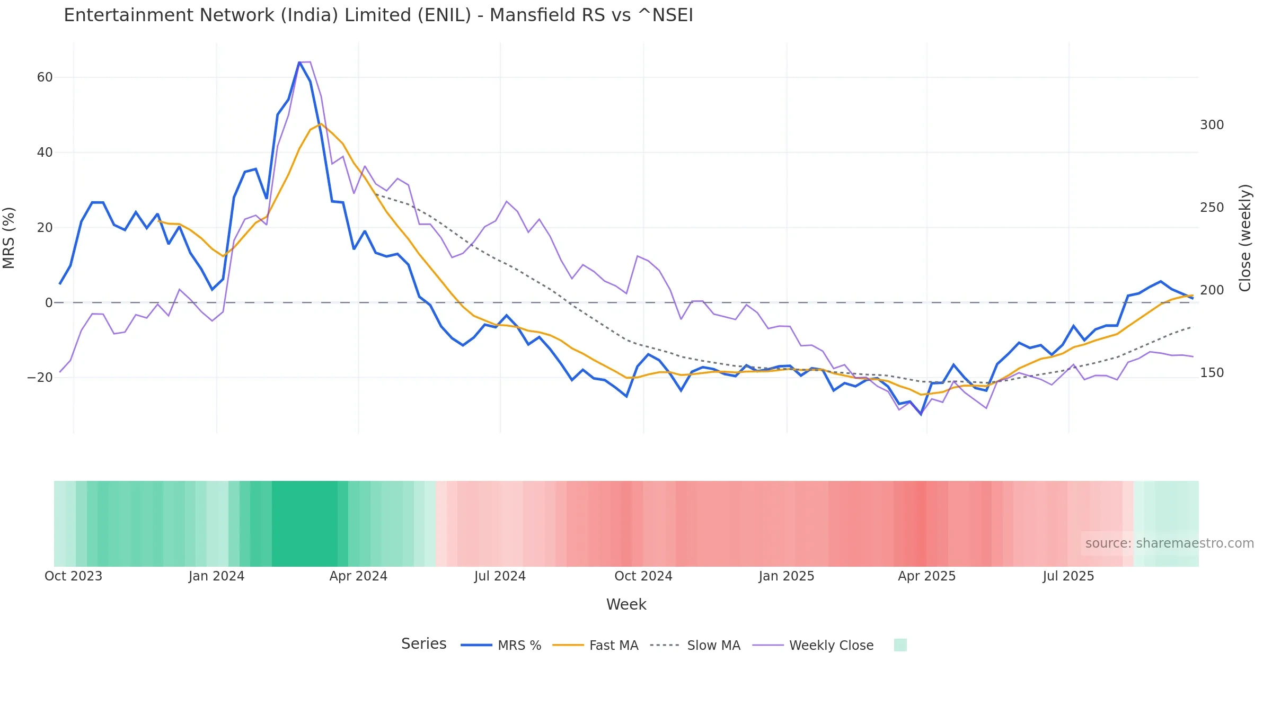Click the 'Jan 2024' x-axis label

(216, 576)
